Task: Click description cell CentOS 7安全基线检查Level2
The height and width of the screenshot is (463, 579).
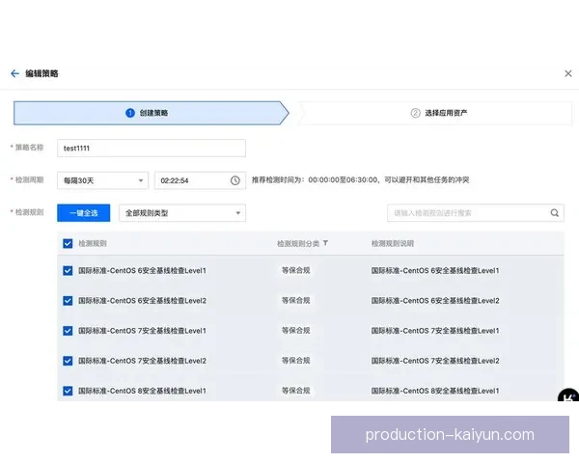Action: click(435, 361)
